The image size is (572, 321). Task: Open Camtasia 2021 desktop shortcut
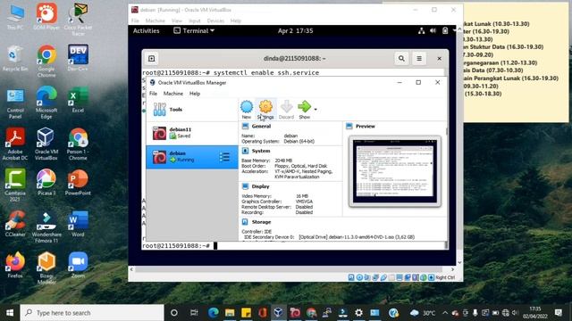(x=15, y=185)
